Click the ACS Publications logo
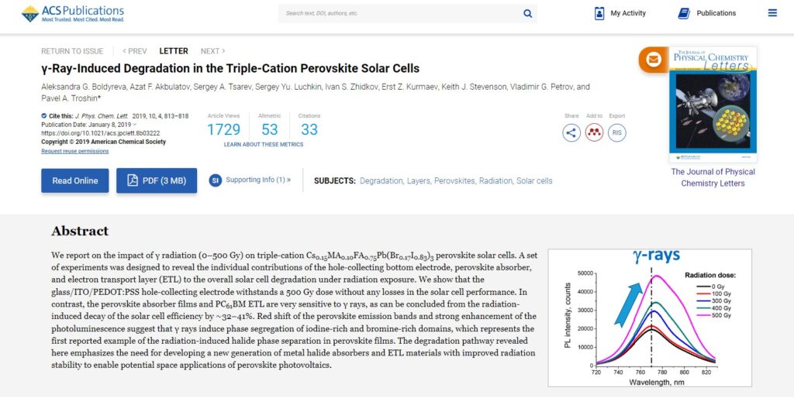The height and width of the screenshot is (405, 794). (x=73, y=14)
